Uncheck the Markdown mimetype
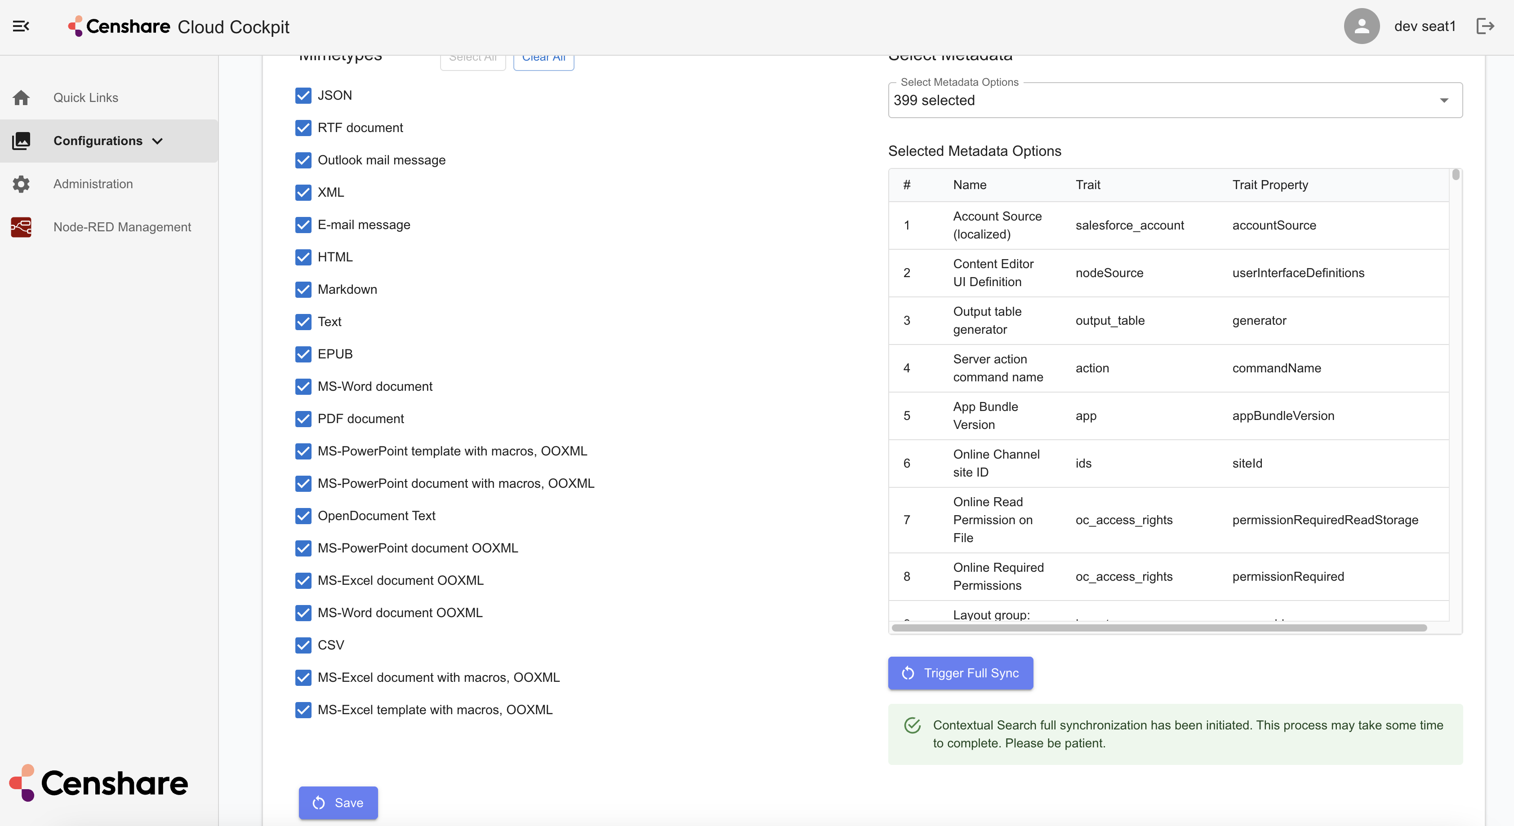Screen dimensions: 1514x826 (x=303, y=289)
